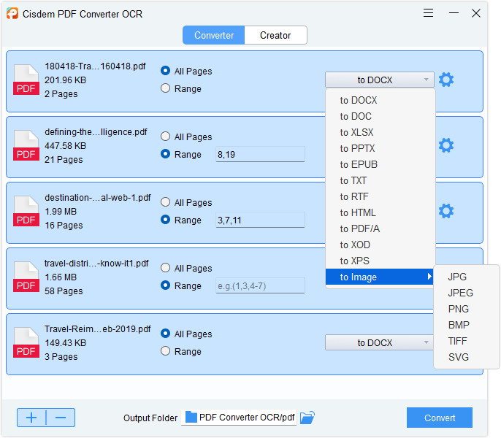Pick SVG image format
This screenshot has height=438, width=501.
(x=467, y=357)
